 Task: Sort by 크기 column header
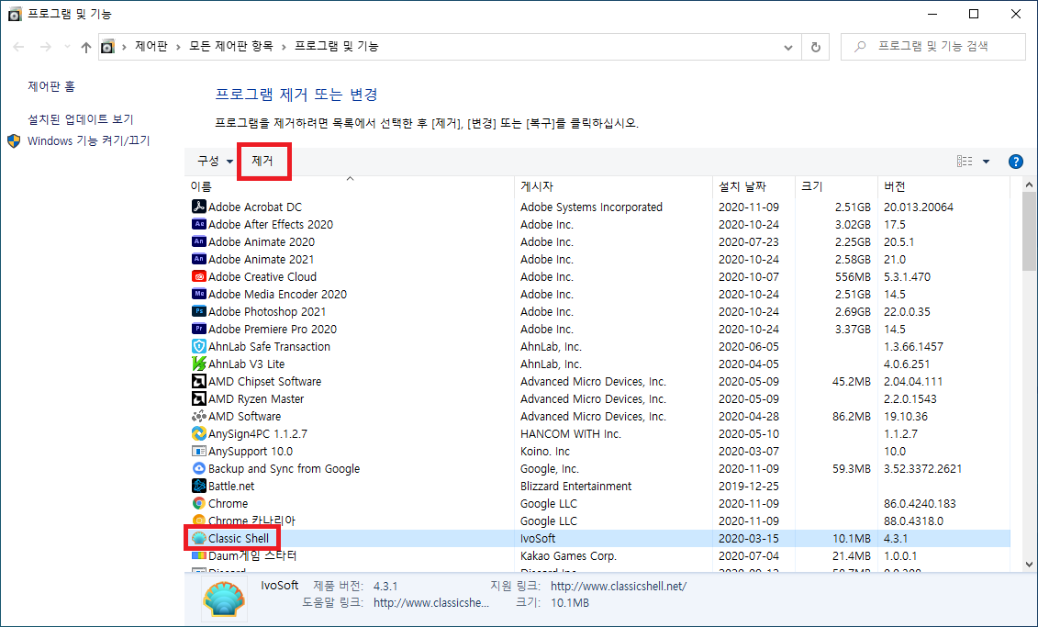(836, 186)
